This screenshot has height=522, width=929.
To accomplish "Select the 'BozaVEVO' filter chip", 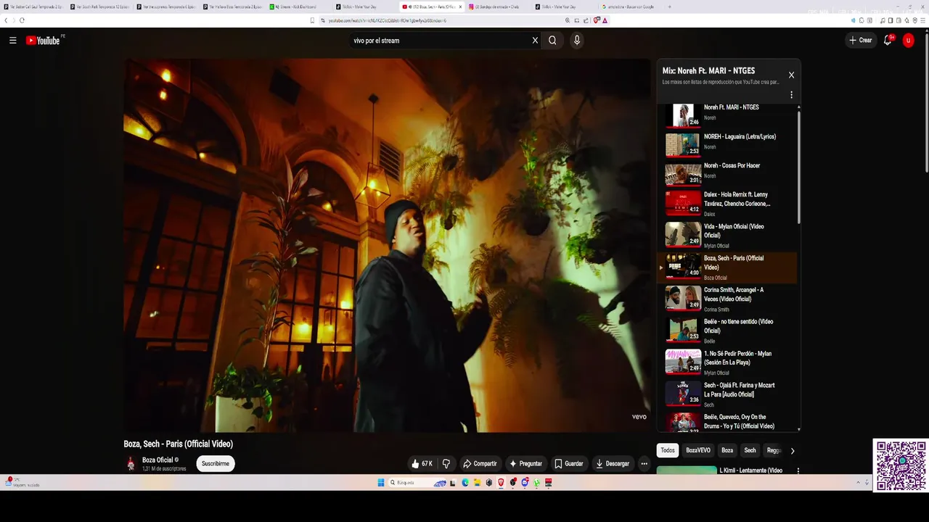I will coord(698,450).
